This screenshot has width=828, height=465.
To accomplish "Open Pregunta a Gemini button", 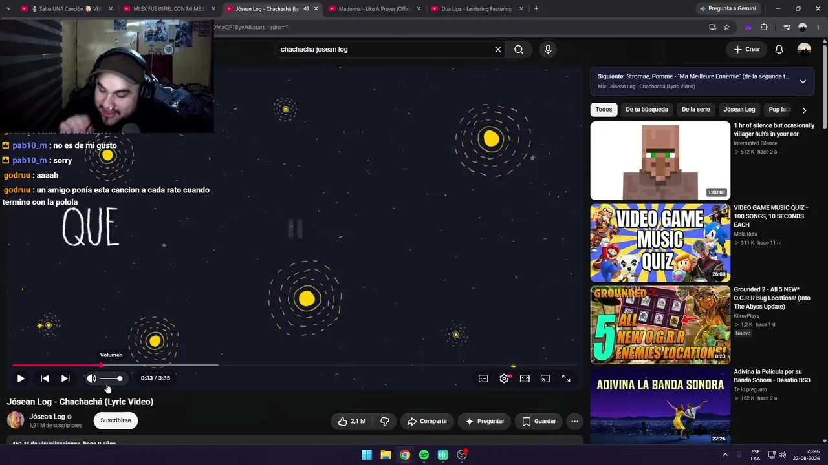I will (x=728, y=9).
